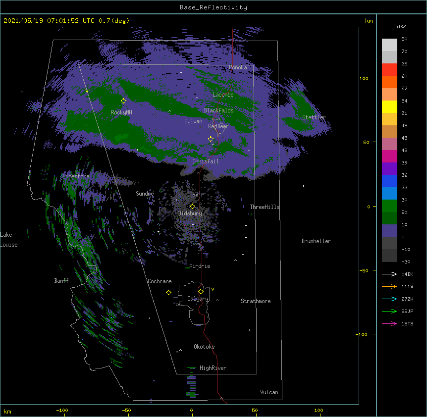Click the Drumheller town label

pyautogui.click(x=316, y=241)
